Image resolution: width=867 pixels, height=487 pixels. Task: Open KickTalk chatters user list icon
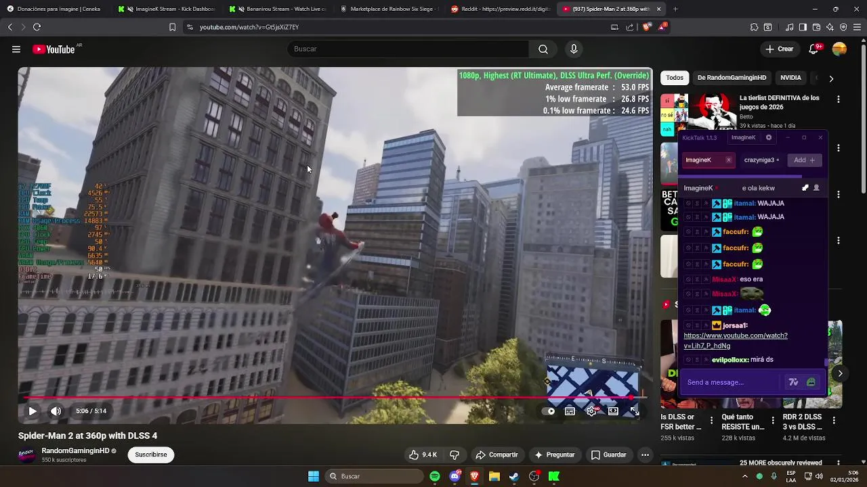pos(816,188)
